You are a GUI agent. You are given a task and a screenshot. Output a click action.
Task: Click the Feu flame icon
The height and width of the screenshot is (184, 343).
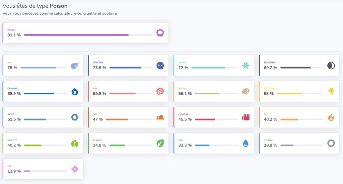pos(331,117)
